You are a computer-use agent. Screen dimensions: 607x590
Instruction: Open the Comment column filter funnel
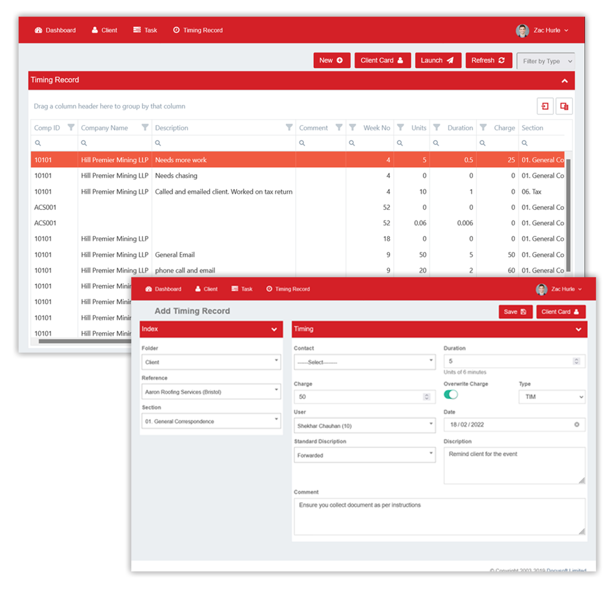point(339,127)
